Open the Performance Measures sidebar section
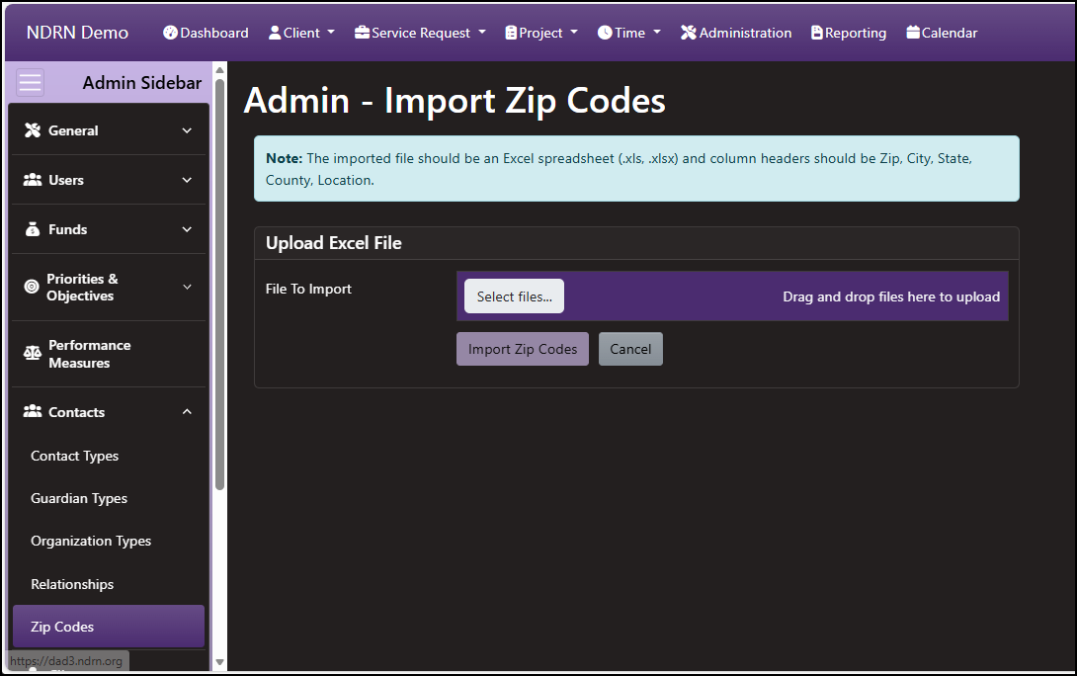The width and height of the screenshot is (1077, 676). point(109,354)
